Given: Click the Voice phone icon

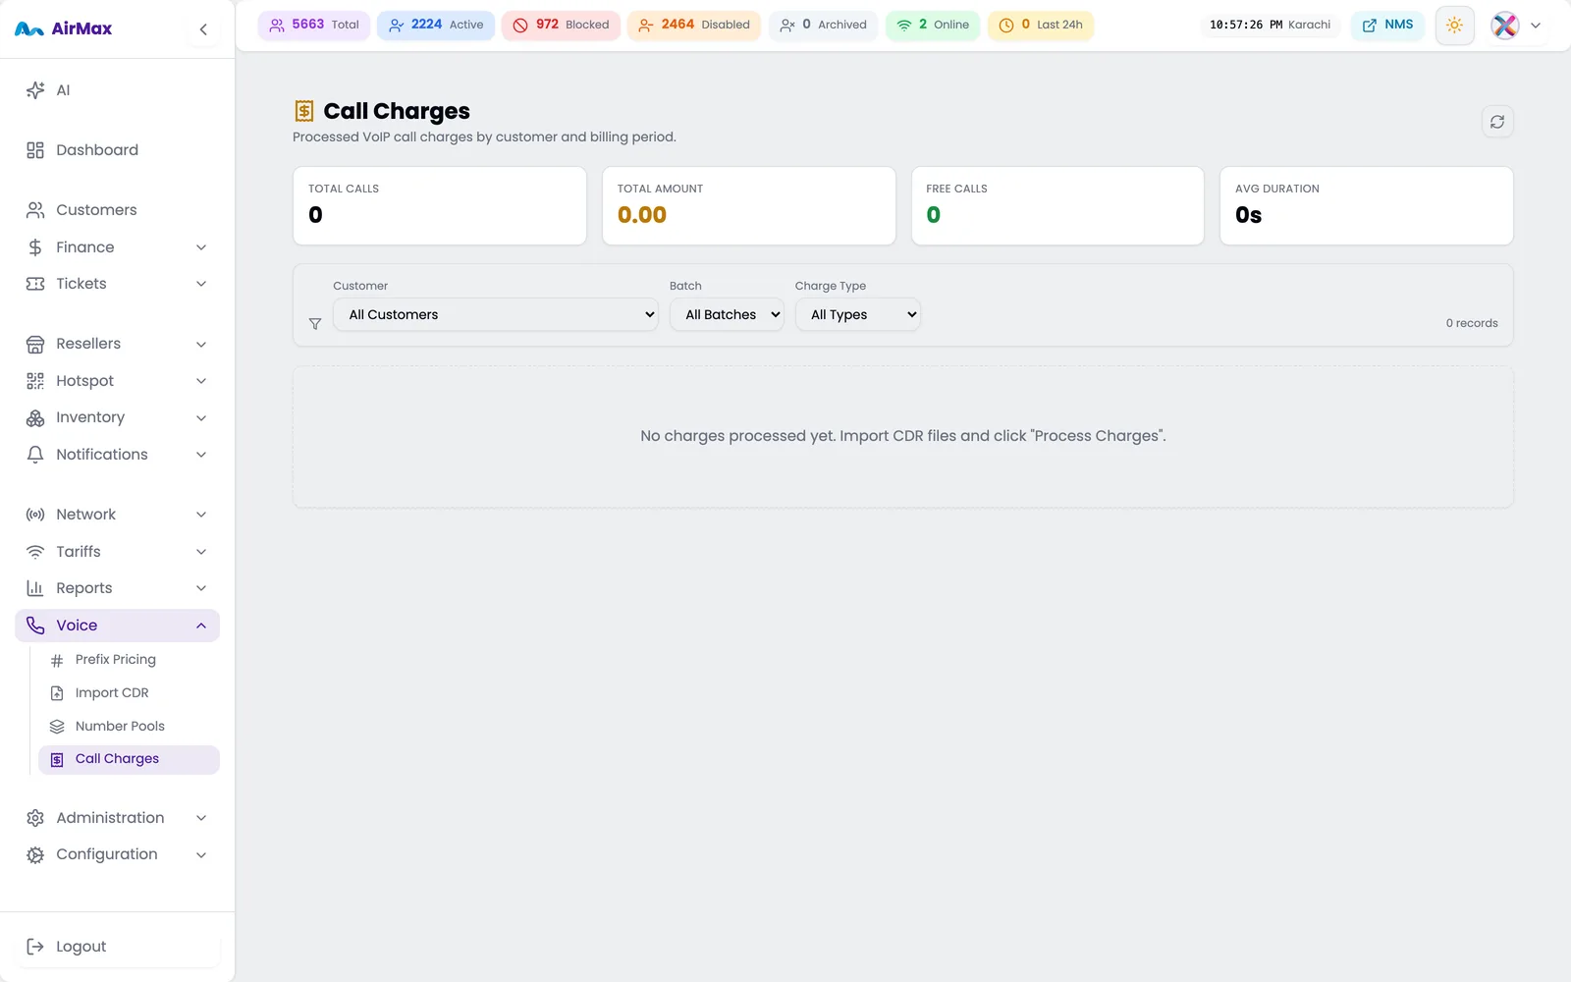Looking at the screenshot, I should point(35,626).
